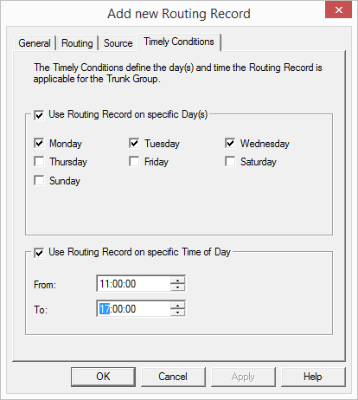Click inside the From time field
The height and width of the screenshot is (400, 358).
click(134, 284)
